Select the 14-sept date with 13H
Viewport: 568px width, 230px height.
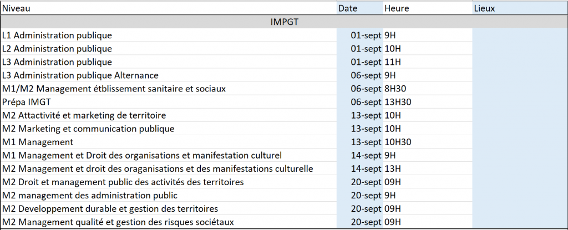click(359, 168)
